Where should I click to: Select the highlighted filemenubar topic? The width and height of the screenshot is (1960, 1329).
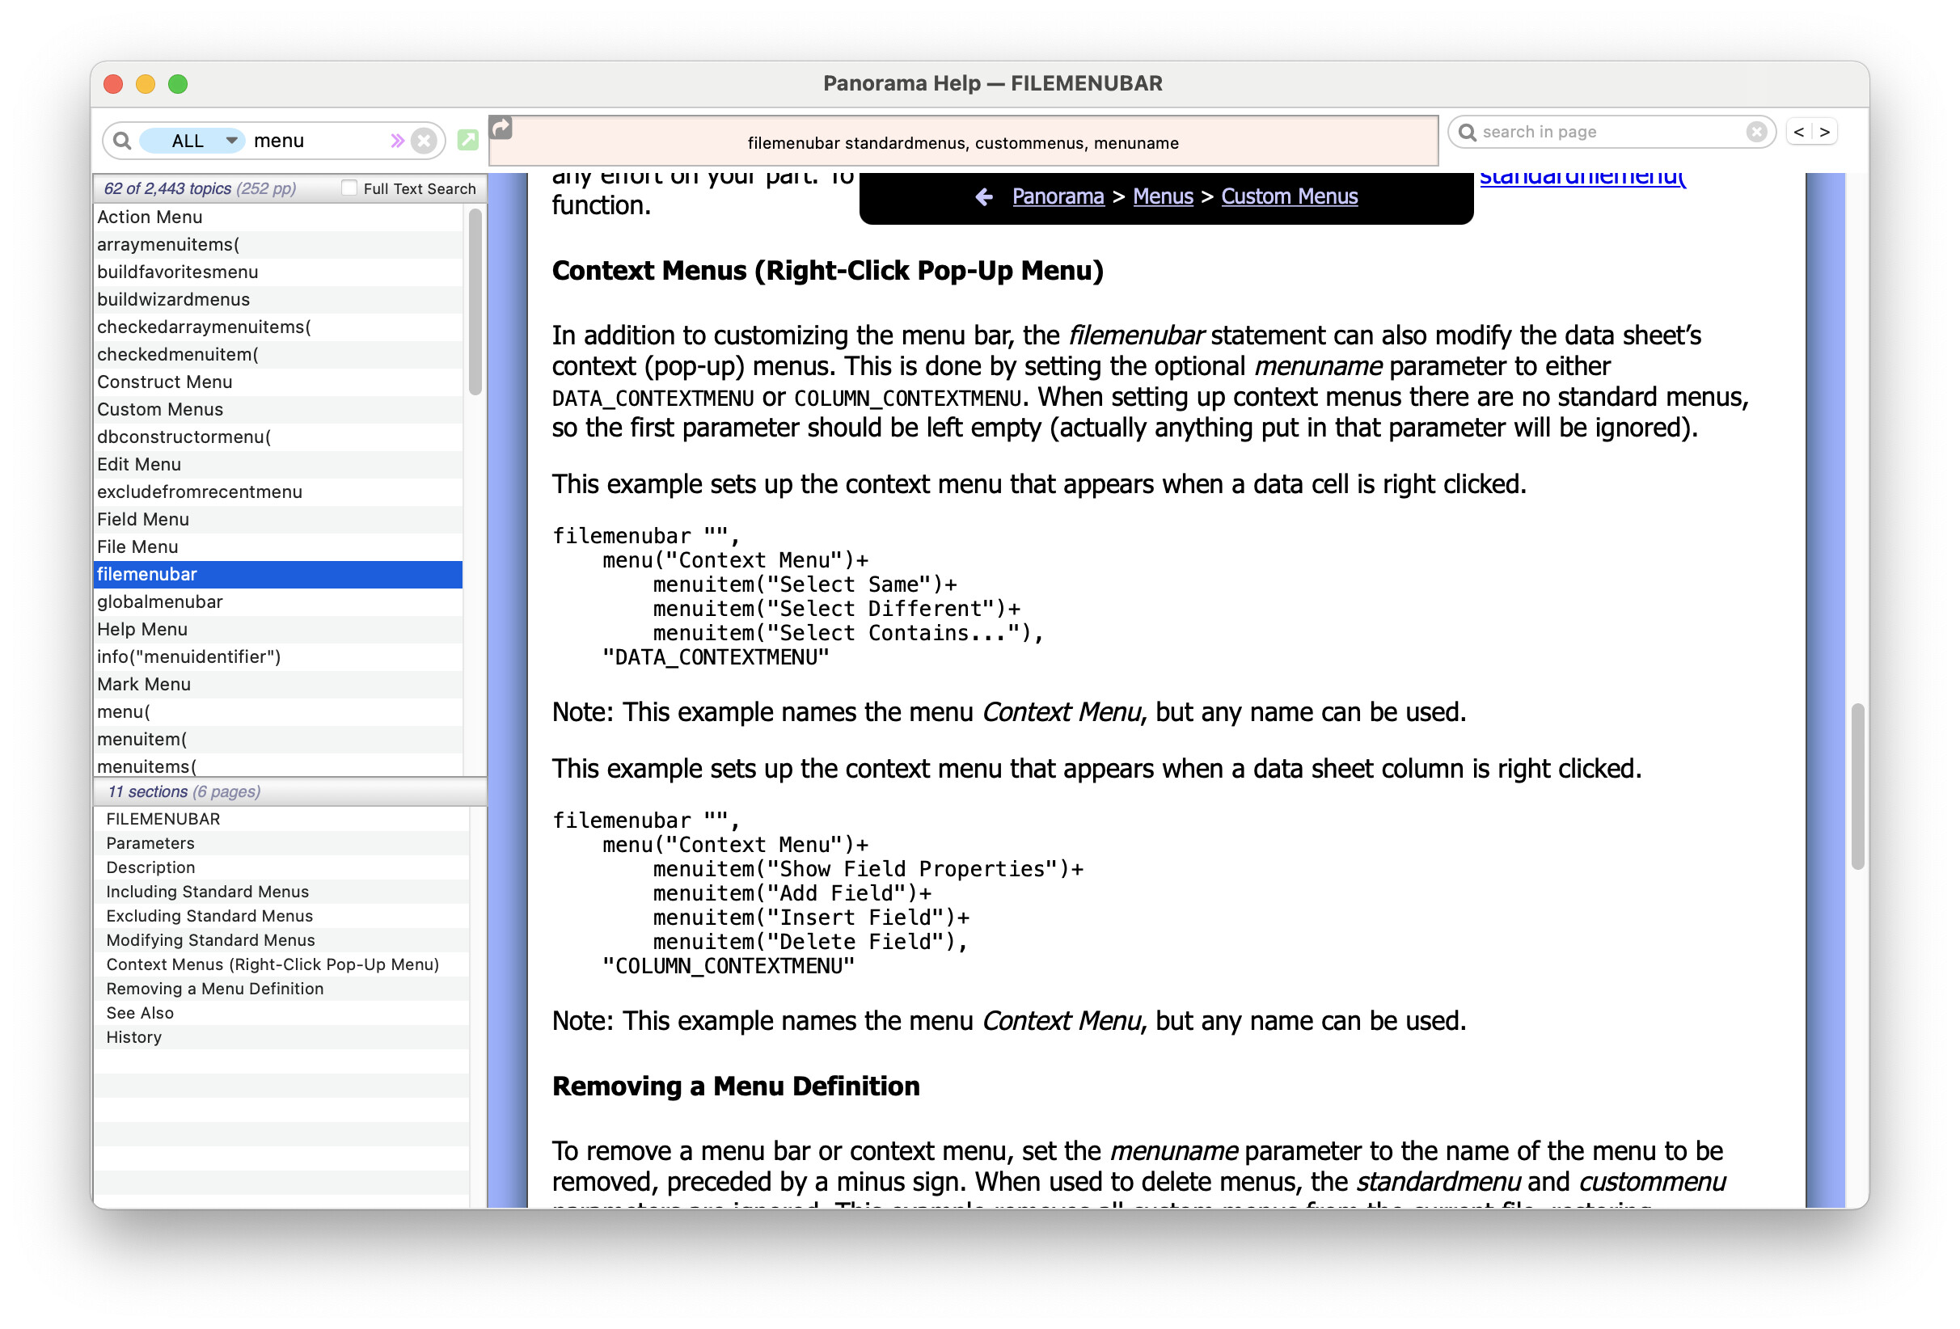pos(277,574)
